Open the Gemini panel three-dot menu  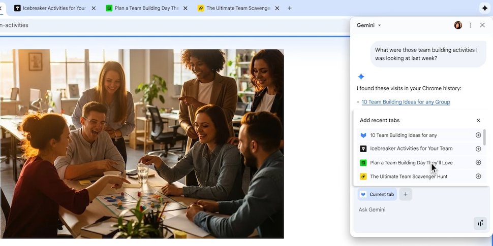(470, 25)
